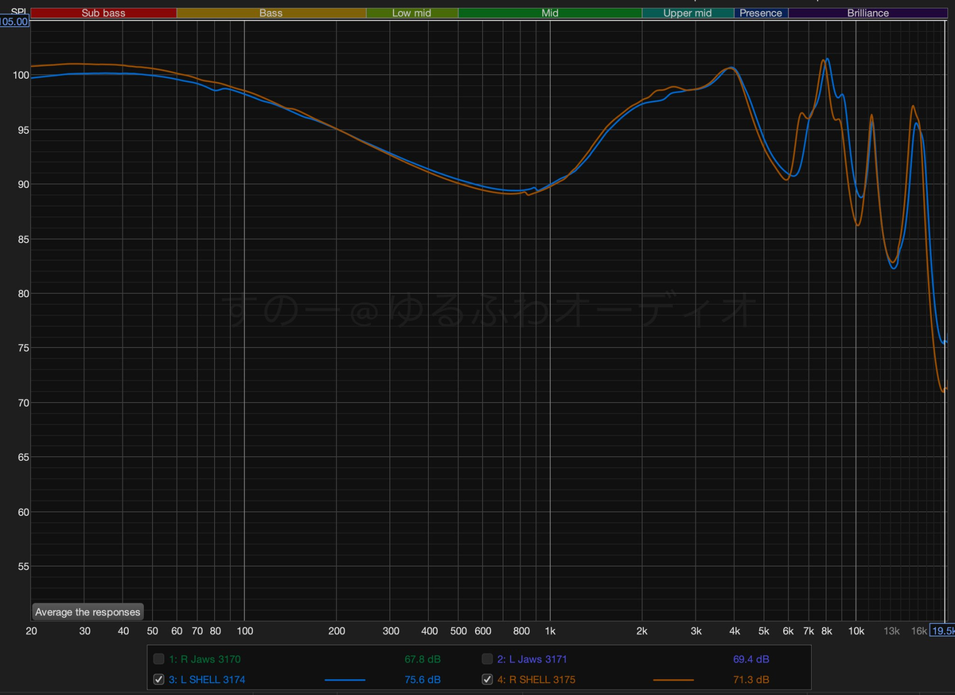
Task: Select the Upper mid band label
Action: coord(688,13)
